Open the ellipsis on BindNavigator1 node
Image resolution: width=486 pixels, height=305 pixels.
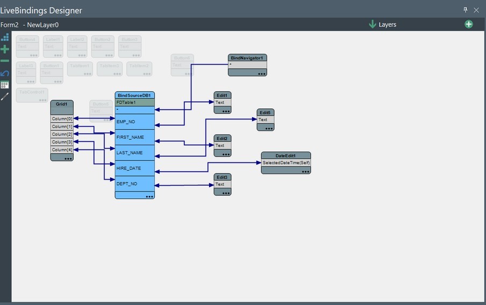[x=262, y=74]
